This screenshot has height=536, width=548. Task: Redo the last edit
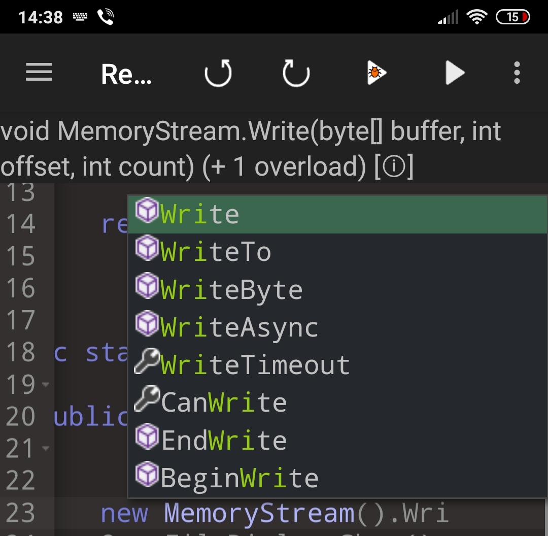(x=296, y=73)
